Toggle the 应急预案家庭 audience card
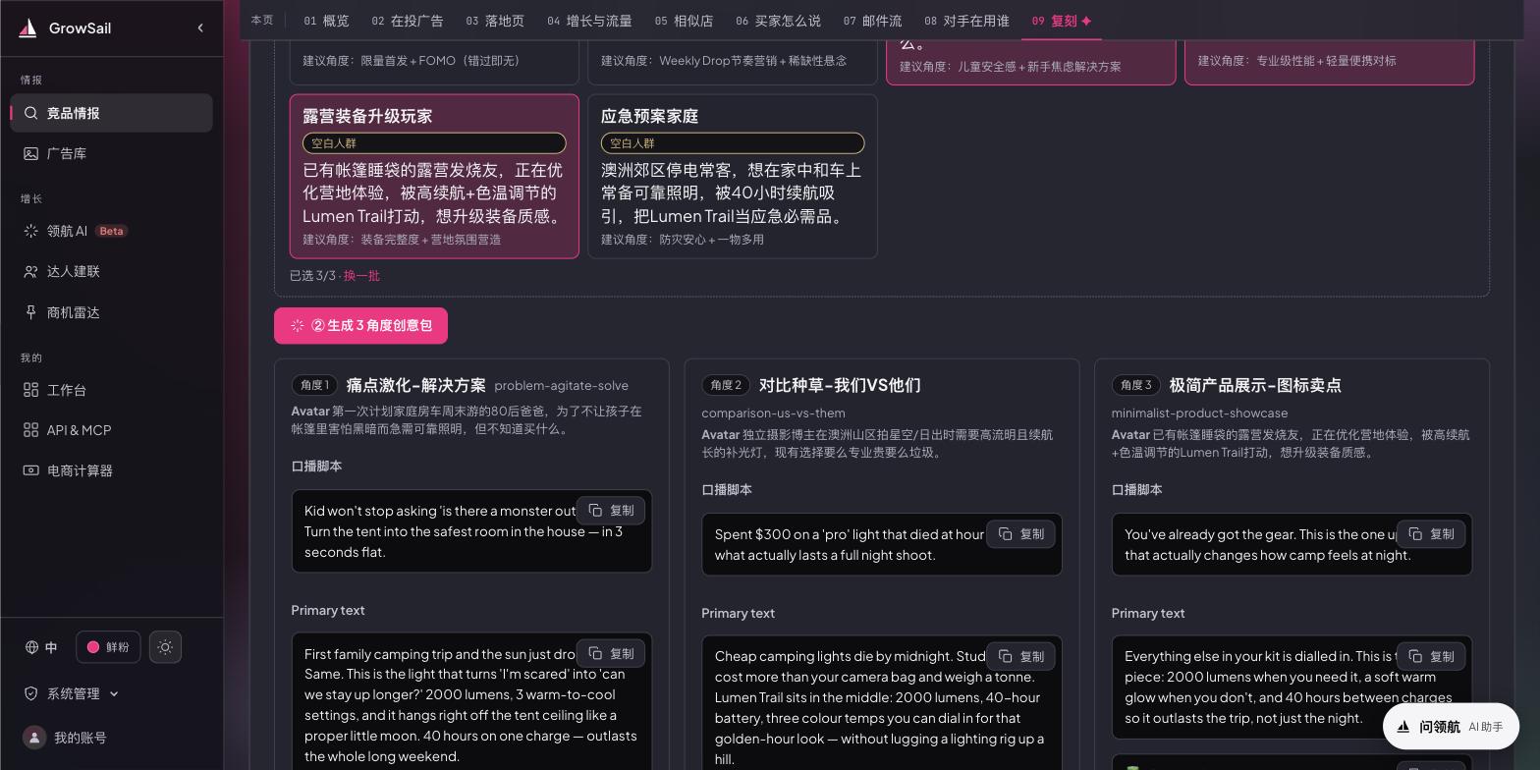Viewport: 1540px width, 770px height. [733, 176]
